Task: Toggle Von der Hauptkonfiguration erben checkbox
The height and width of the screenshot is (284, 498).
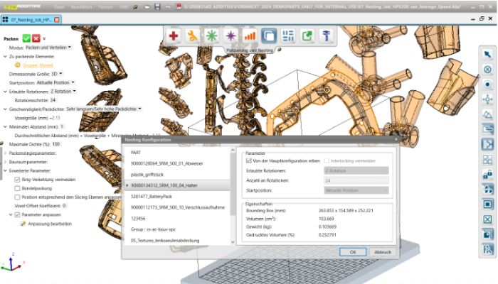Action: coord(248,161)
